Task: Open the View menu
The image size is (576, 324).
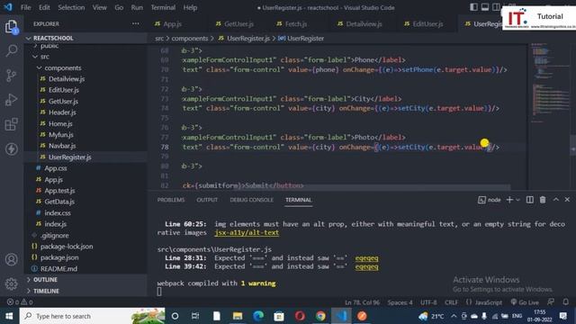Action: [99, 7]
